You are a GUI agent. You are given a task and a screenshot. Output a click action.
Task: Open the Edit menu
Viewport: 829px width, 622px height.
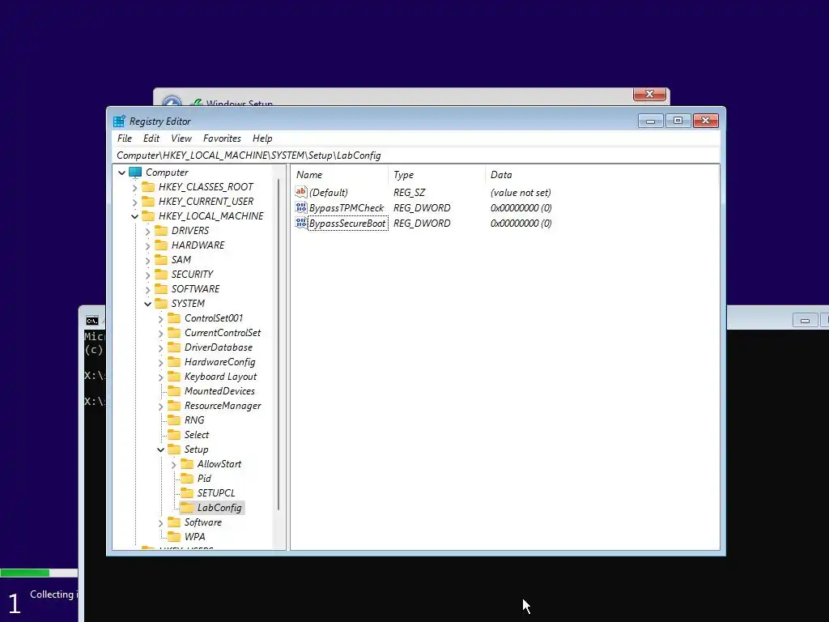coord(151,138)
